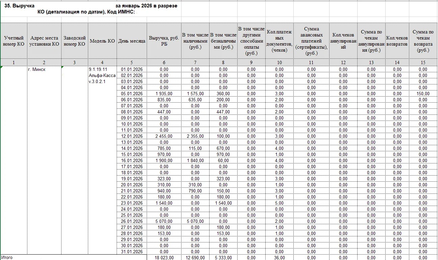Click the total receipts count 36,00
This screenshot has height=260, width=438.
(x=279, y=258)
